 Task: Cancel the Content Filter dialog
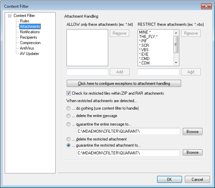click(x=197, y=179)
